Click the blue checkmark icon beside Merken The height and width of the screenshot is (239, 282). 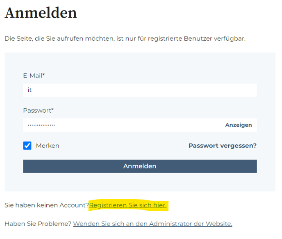[27, 146]
